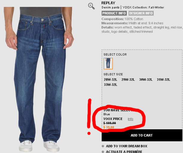Click the magnifying glass zoom icon
Image resolution: width=183 pixels, height=153 pixels.
(x=91, y=6)
